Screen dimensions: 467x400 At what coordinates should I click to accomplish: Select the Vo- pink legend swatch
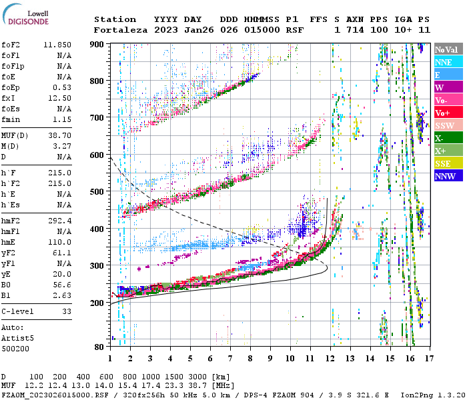tap(448, 100)
